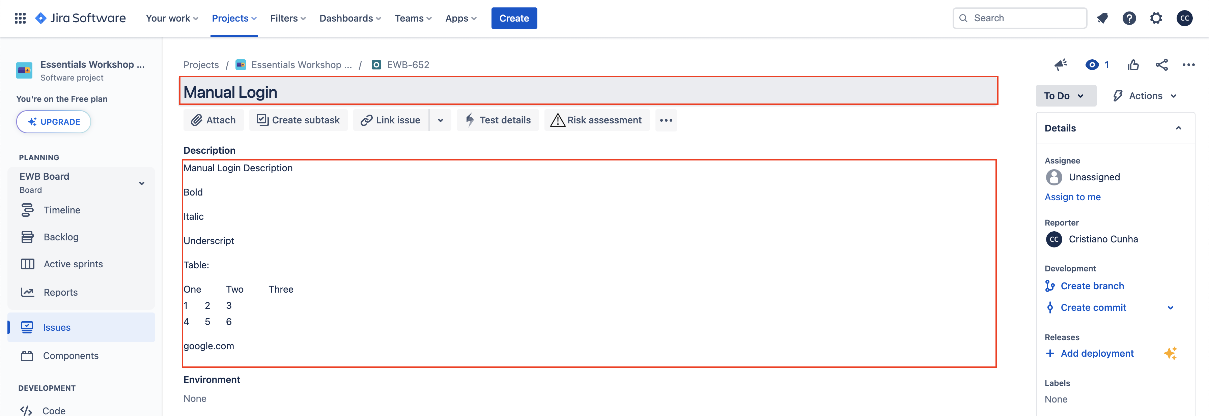Open the Actions dropdown
Image resolution: width=1209 pixels, height=416 pixels.
[x=1145, y=96]
